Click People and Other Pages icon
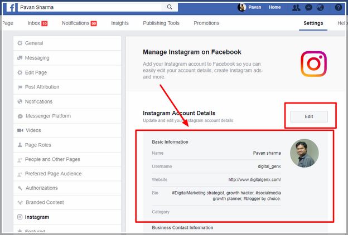 point(20,160)
